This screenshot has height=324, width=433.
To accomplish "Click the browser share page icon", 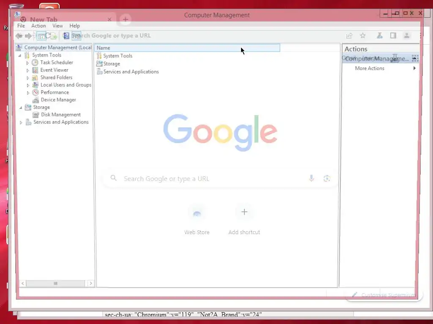I will click(x=349, y=36).
